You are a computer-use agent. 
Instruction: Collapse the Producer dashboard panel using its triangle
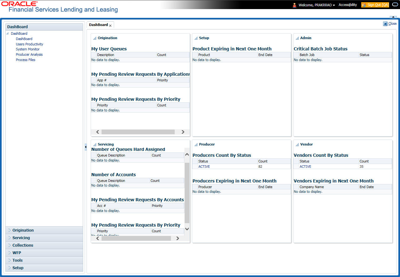click(196, 145)
